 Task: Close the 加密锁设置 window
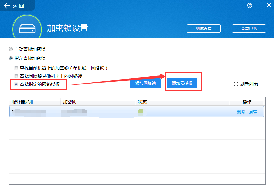[269, 5]
